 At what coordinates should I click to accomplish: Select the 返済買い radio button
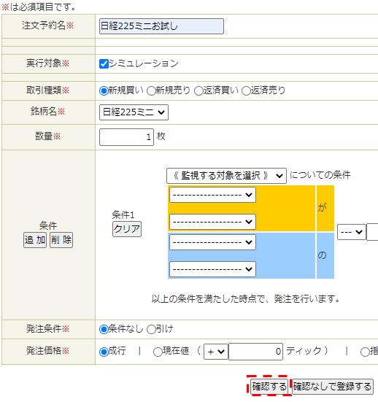198,90
